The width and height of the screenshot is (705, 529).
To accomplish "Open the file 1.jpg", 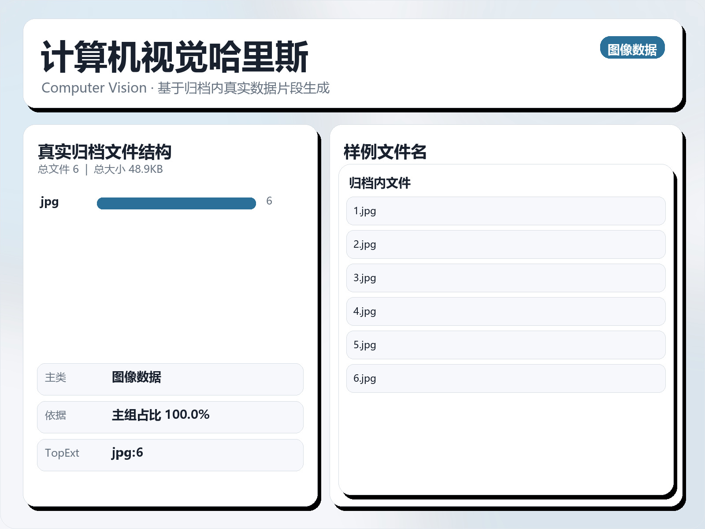I will 505,211.
